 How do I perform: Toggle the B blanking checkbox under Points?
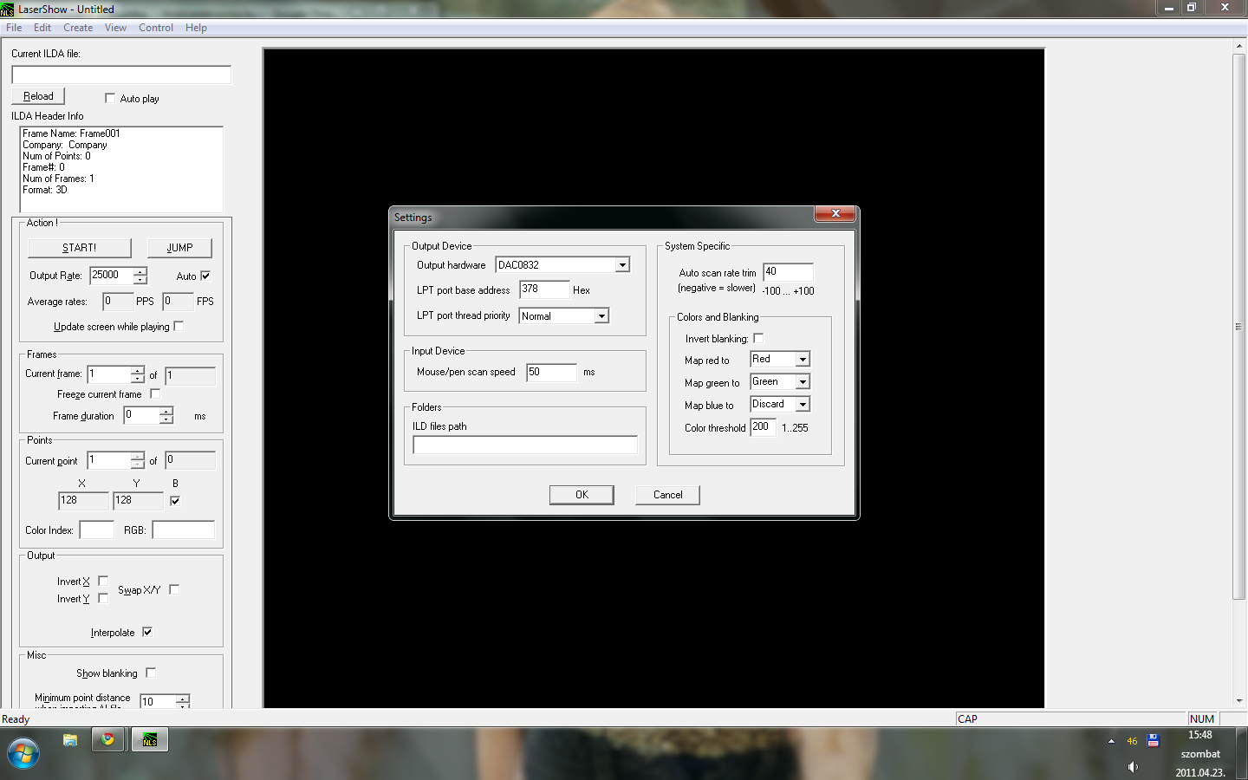[175, 500]
